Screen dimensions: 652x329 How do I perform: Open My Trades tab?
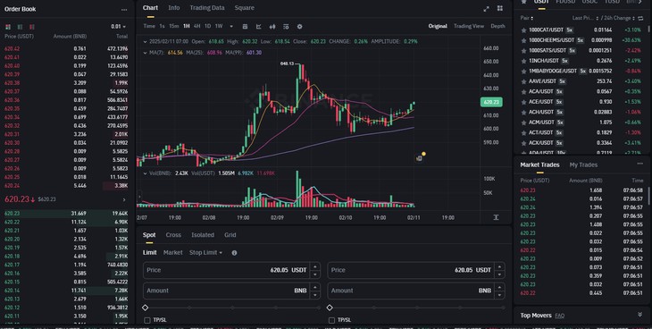tap(583, 164)
